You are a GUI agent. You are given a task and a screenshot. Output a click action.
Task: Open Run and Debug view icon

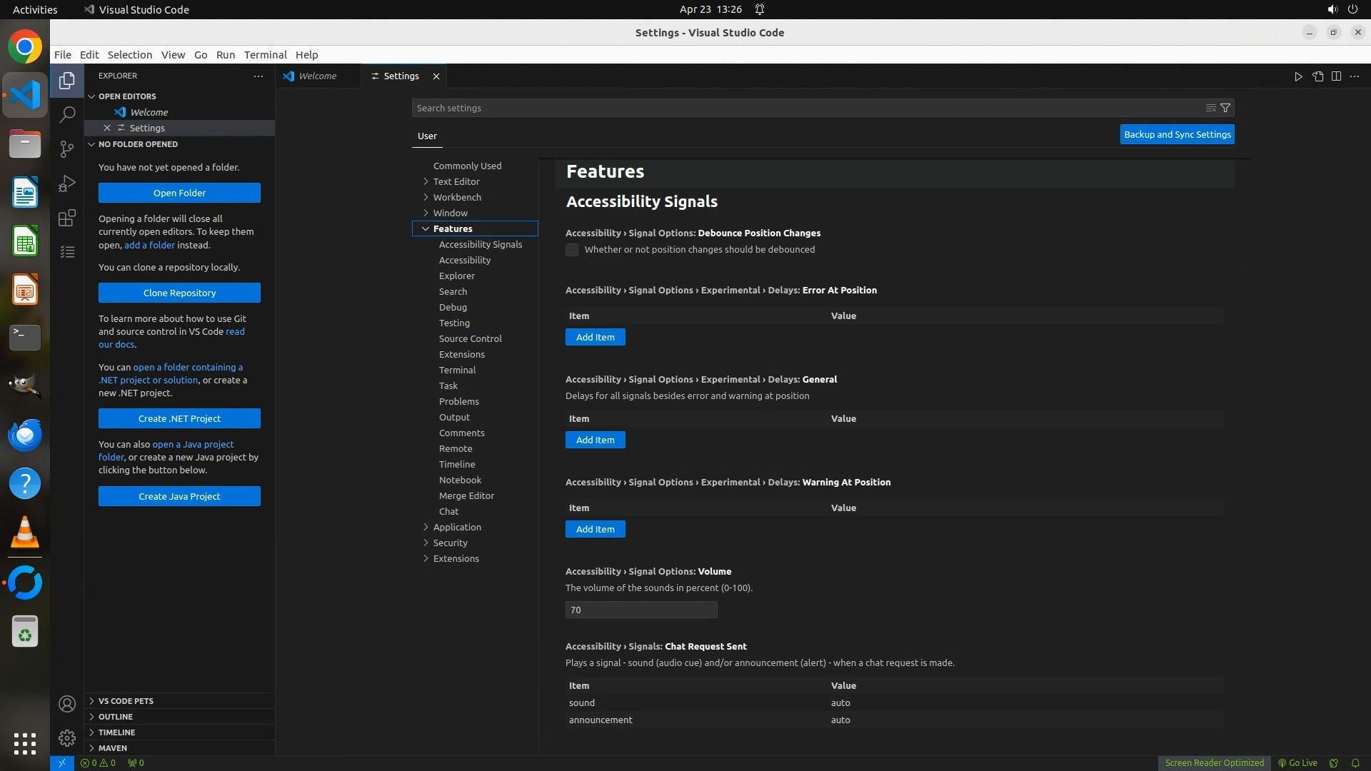(67, 183)
